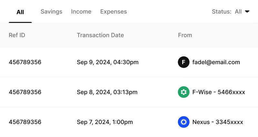Sort by Transaction Date column header
The height and width of the screenshot is (137, 258).
pos(100,35)
